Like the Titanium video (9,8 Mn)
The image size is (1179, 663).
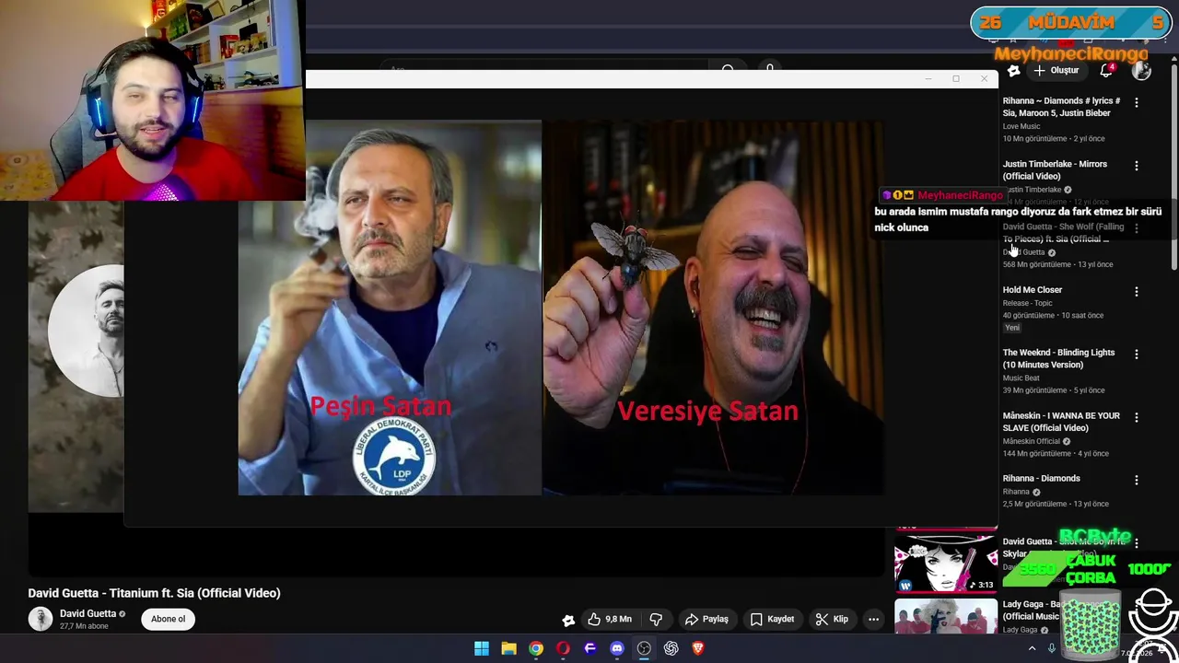[610, 619]
